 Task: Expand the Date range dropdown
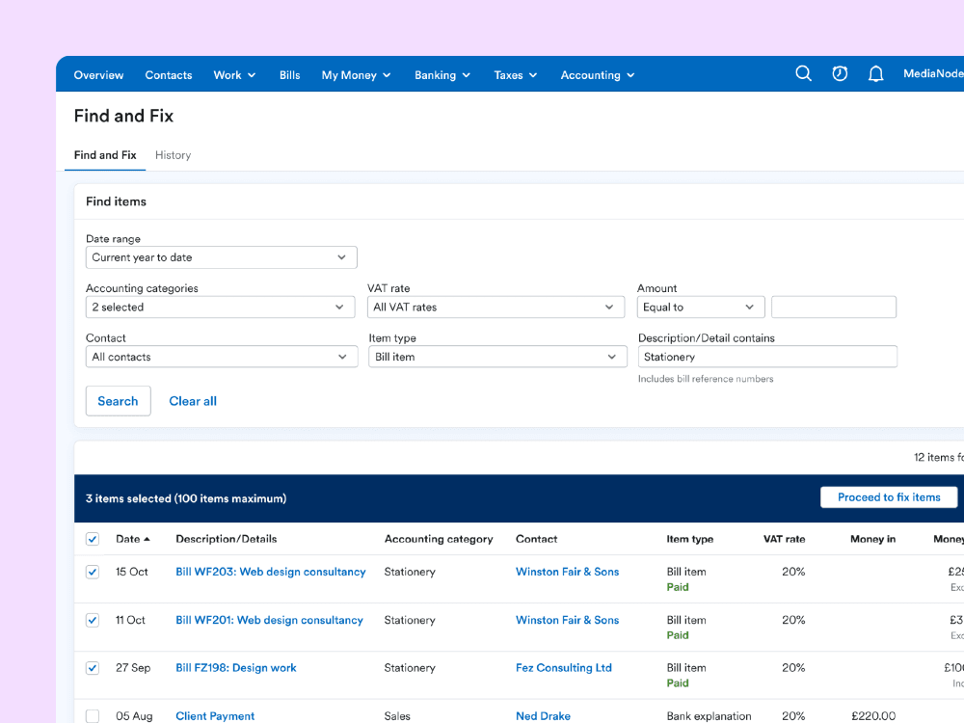pos(221,257)
